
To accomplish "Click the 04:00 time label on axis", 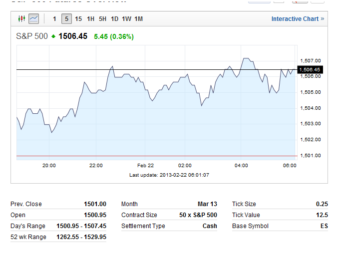I will (242, 165).
